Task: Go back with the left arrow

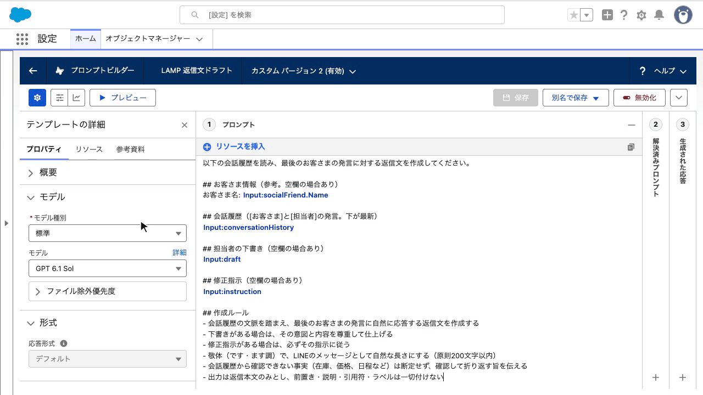Action: point(33,71)
